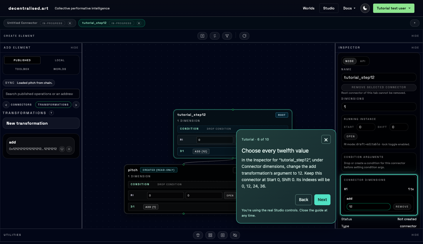Screen dimensions: 423x244
Task: Favorite the add transformation with heart icon
Action: (62, 149)
